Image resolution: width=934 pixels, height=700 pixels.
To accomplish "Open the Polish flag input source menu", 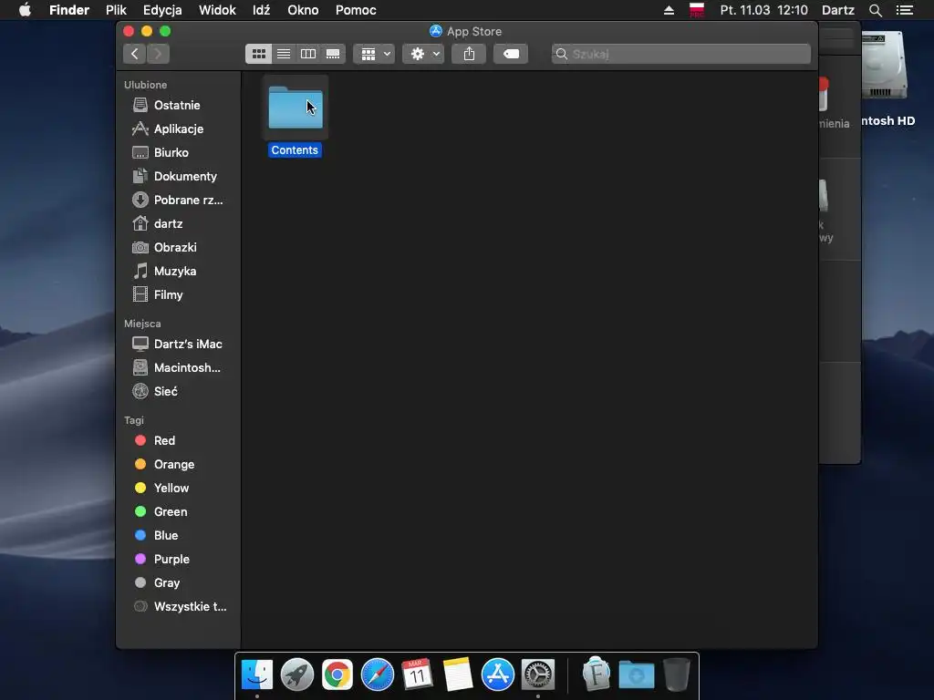I will click(x=696, y=10).
